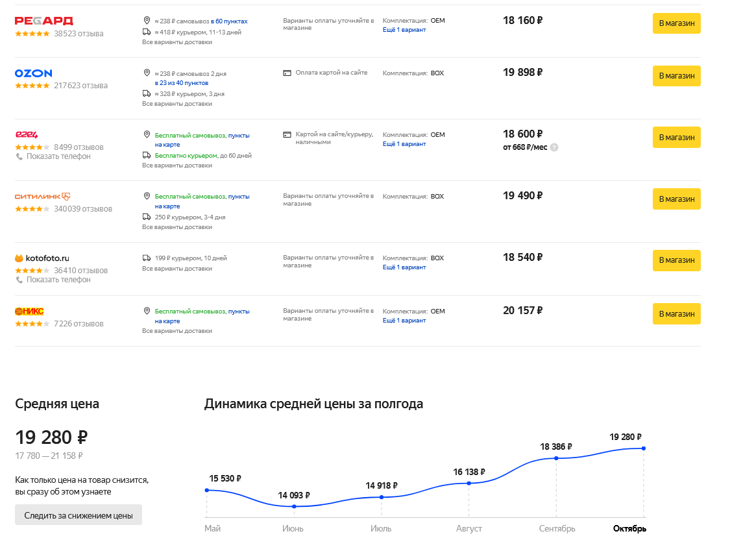Click pickup pin icon in НИКС row
The width and height of the screenshot is (730, 538).
coord(147,311)
